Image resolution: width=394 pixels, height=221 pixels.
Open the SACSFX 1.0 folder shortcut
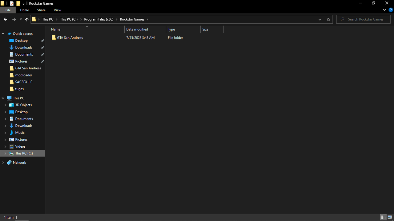pyautogui.click(x=24, y=82)
